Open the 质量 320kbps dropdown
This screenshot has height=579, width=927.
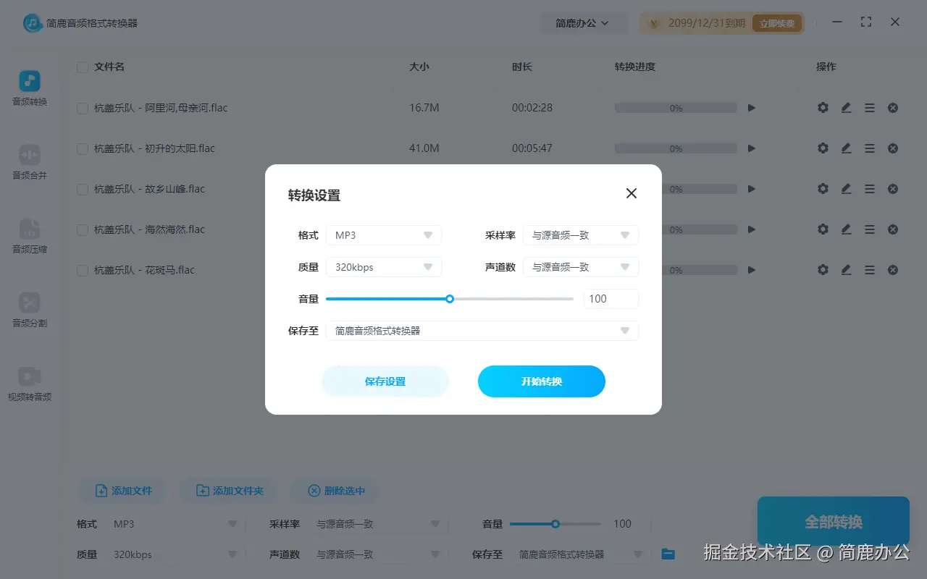[384, 266]
